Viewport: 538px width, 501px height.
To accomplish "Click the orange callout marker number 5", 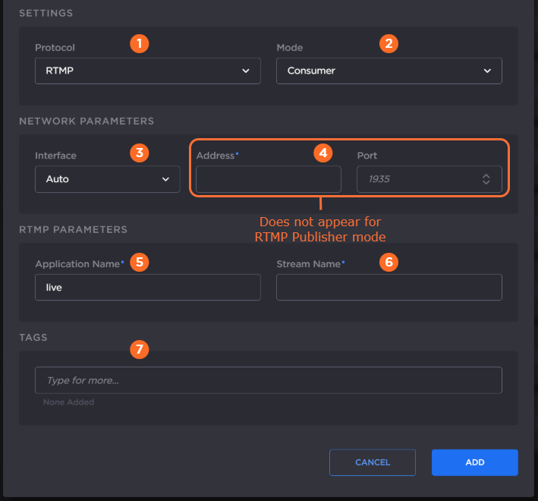I will coord(138,262).
